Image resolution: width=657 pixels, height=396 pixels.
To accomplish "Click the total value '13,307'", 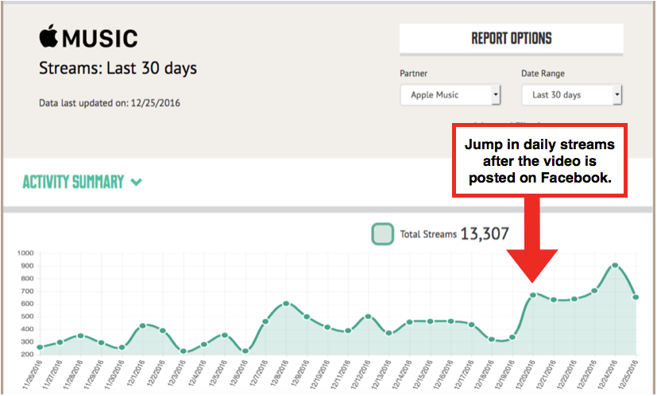I will (x=485, y=233).
